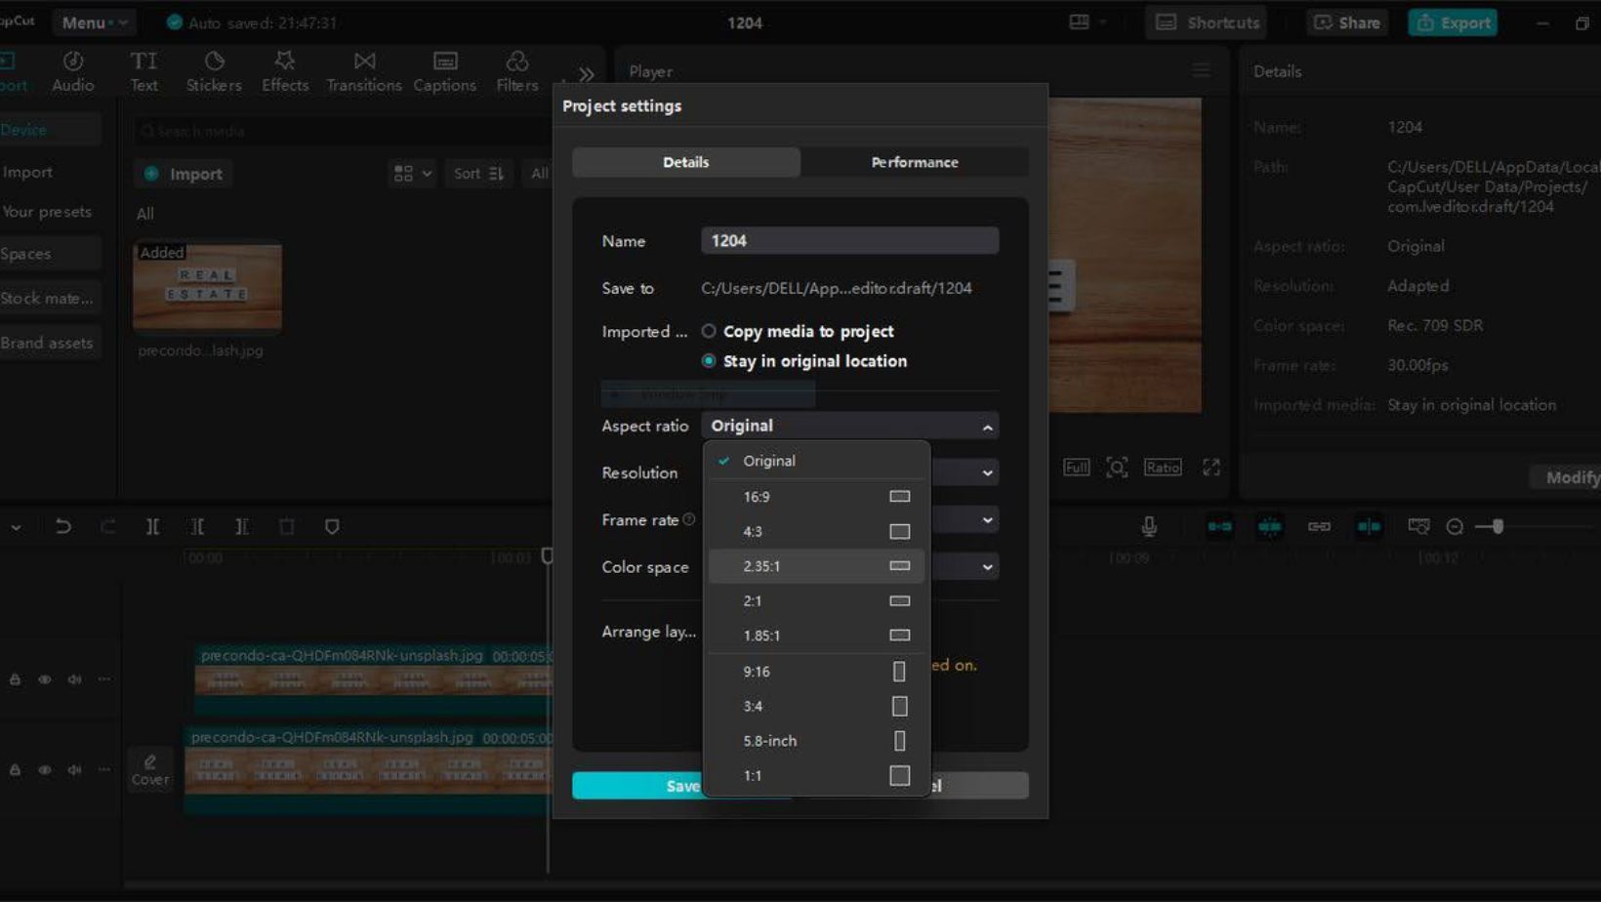
Task: Click the Export button
Action: coord(1453,21)
